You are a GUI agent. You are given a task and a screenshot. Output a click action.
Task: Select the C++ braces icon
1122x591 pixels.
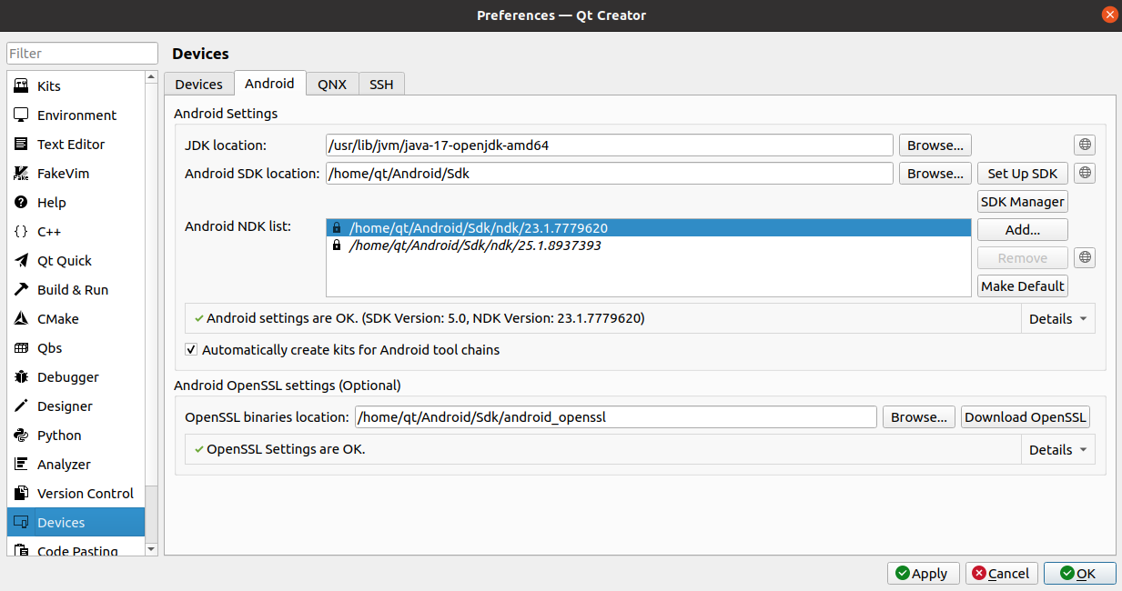click(21, 232)
